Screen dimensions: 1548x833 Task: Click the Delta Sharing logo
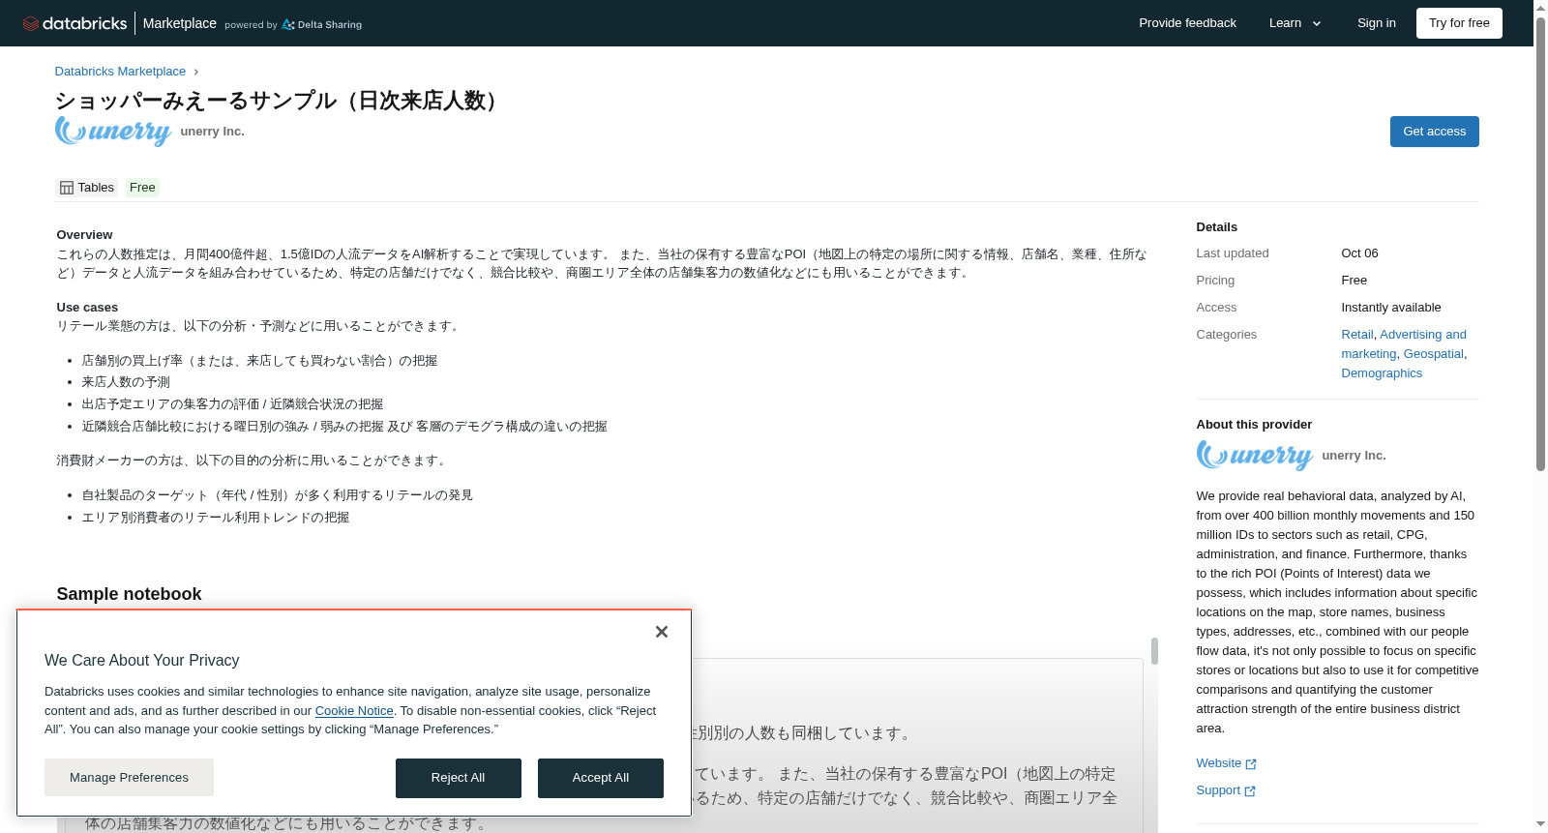tap(321, 25)
